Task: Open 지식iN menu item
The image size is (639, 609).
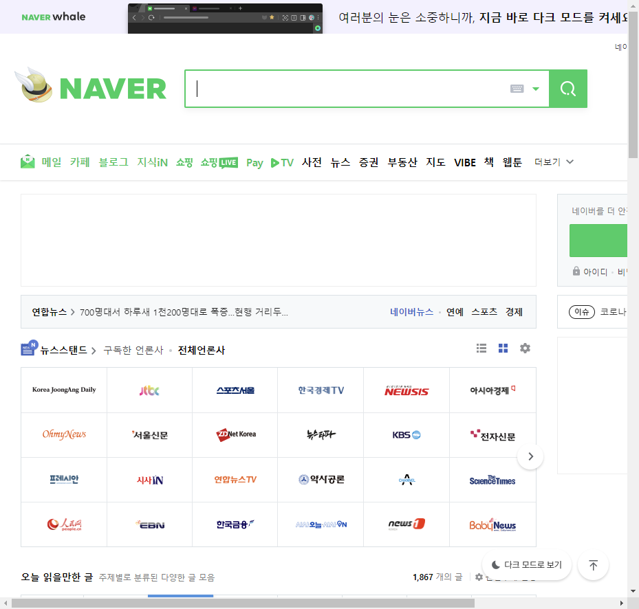Action: click(x=152, y=162)
